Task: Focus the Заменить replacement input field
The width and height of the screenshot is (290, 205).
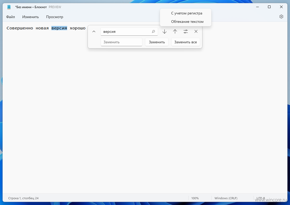Action: [x=121, y=42]
